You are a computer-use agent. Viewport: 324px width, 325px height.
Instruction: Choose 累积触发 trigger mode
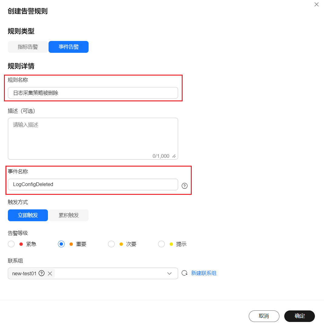[69, 215]
